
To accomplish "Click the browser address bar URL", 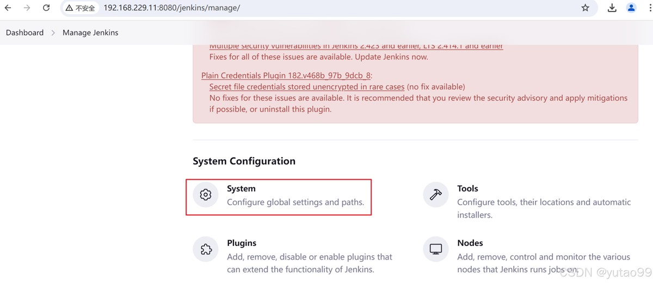I will (x=171, y=8).
